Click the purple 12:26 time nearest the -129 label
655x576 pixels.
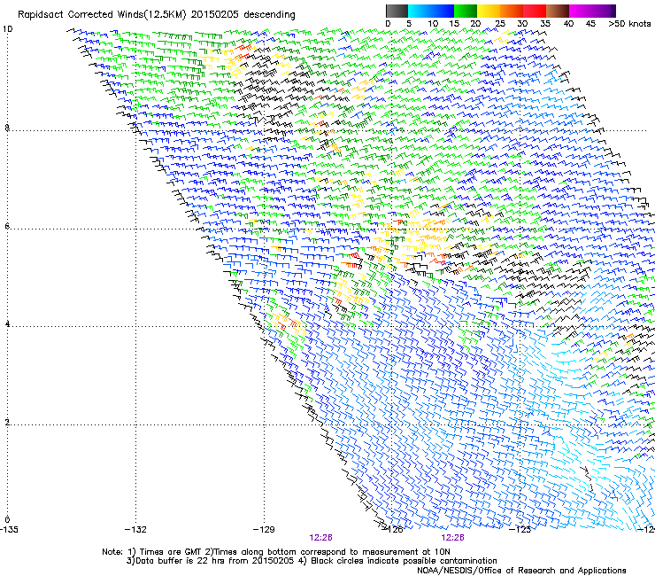tap(320, 538)
